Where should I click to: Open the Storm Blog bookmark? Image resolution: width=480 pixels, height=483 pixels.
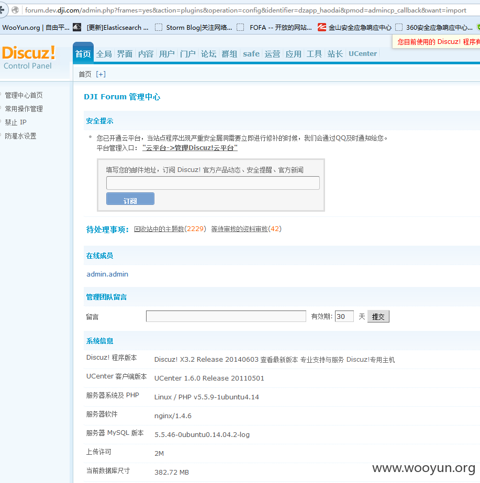click(199, 28)
